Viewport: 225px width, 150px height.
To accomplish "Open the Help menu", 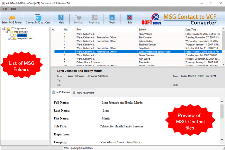I will (14, 9).
